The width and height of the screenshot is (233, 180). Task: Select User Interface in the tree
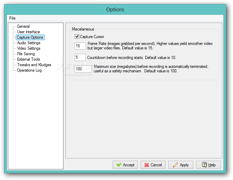[28, 32]
